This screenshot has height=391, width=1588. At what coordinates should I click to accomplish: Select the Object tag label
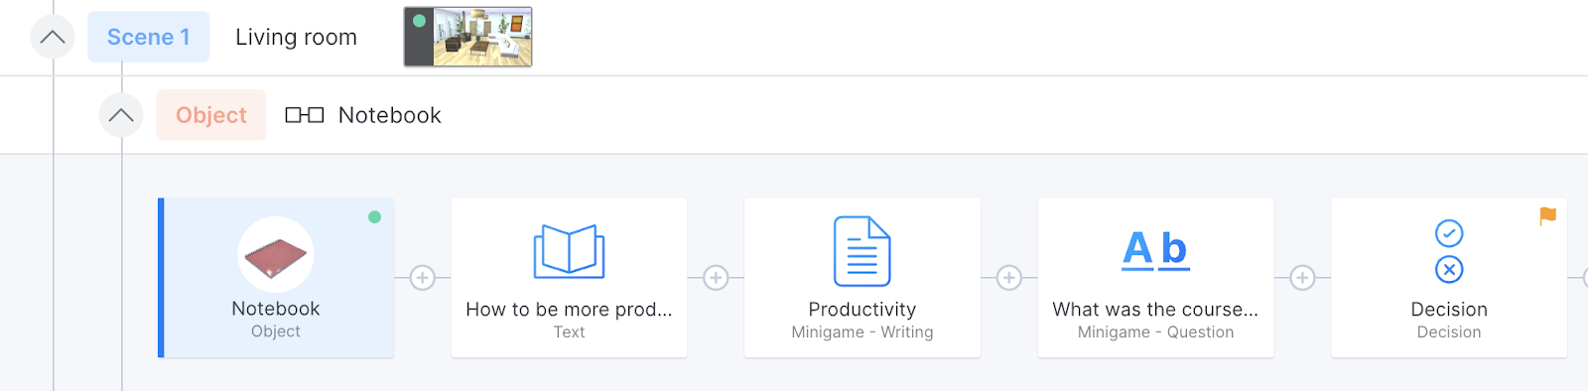(211, 115)
